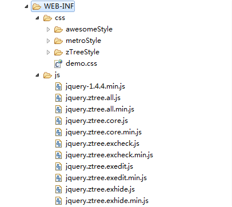Viewport: 232px width, 207px height.
Task: Click the jquery.ztree.exhide.js file icon
Action: [58, 189]
